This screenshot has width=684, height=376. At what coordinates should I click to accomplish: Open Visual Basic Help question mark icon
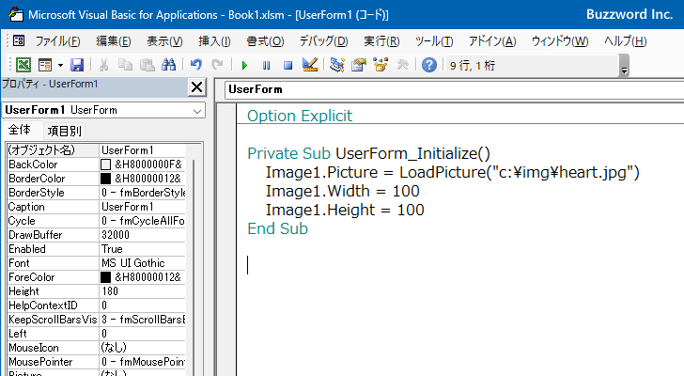click(429, 65)
